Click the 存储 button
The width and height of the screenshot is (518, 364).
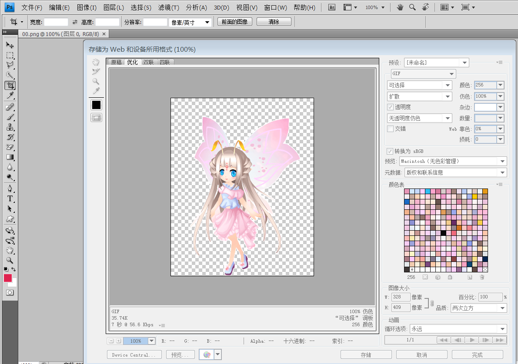tap(366, 355)
